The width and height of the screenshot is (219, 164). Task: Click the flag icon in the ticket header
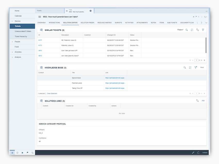tap(196, 16)
